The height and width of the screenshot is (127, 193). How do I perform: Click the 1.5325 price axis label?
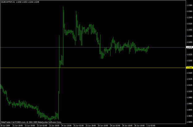pyautogui.click(x=190, y=24)
